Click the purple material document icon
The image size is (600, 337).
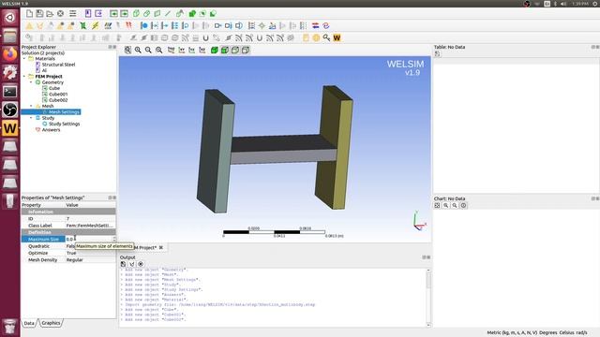click(88, 14)
